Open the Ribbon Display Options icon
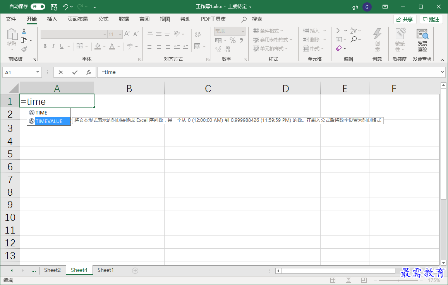 (x=385, y=7)
